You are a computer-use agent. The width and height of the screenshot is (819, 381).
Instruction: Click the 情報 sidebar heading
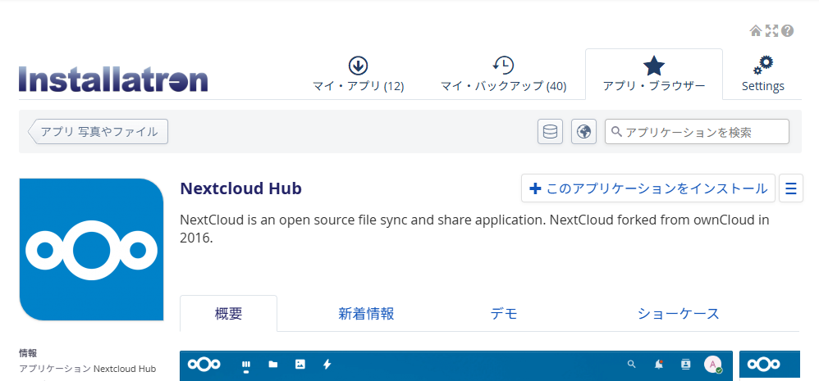tap(28, 353)
